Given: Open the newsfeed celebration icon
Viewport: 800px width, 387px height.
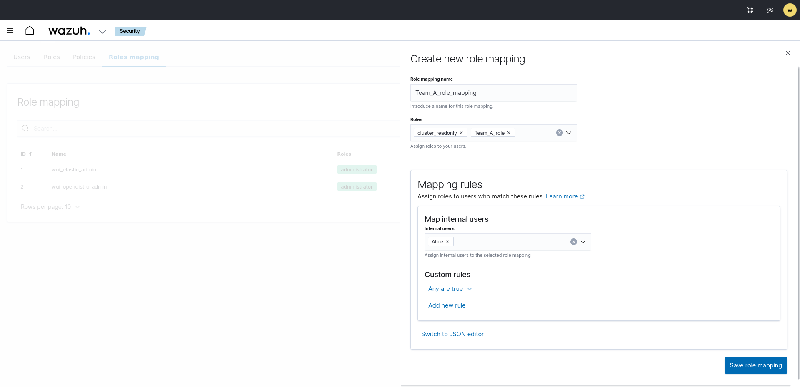Looking at the screenshot, I should coord(770,10).
